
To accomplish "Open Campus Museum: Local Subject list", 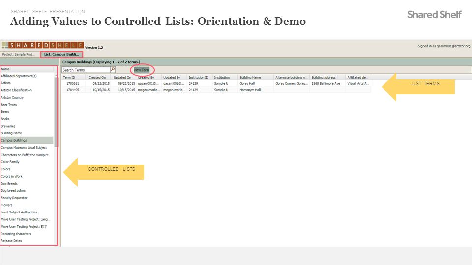I will coord(27,148).
